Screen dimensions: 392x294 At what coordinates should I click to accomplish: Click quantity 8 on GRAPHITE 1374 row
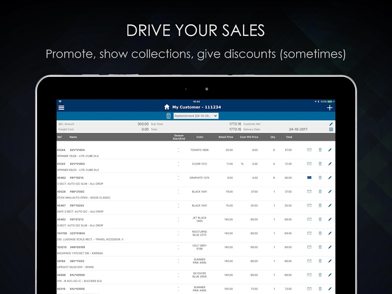pyautogui.click(x=274, y=178)
